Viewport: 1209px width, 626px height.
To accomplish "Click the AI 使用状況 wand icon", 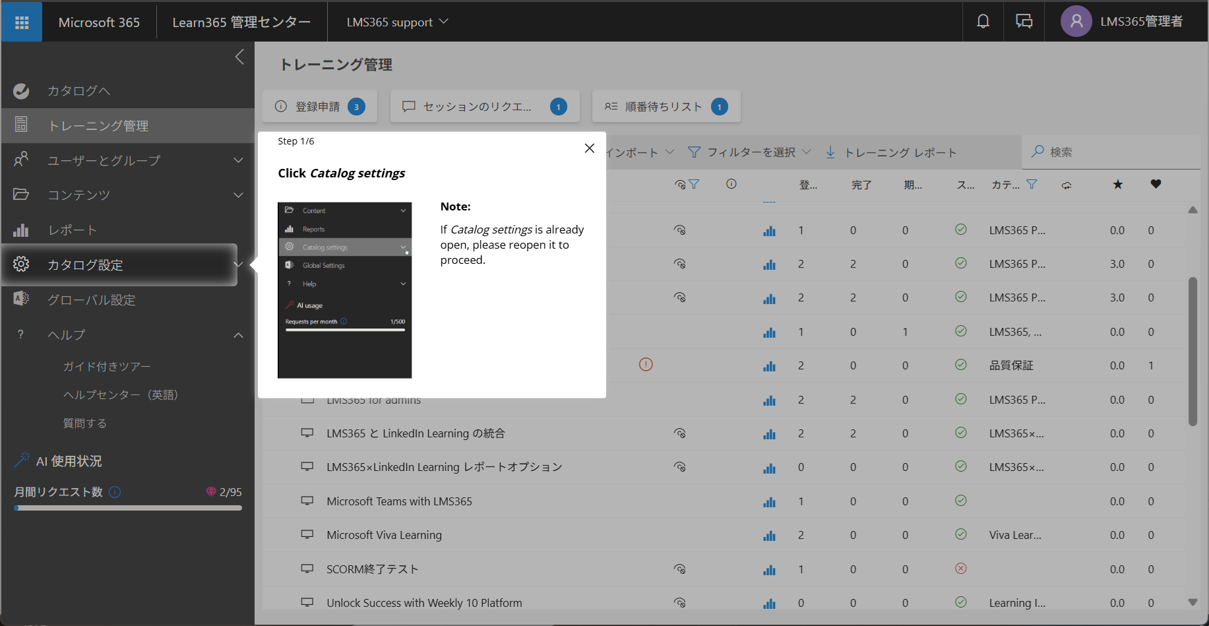I will coord(22,460).
